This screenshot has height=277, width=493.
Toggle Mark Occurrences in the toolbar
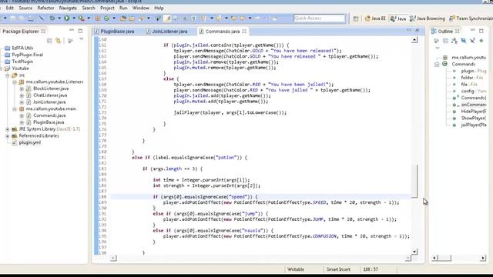coord(168,18)
